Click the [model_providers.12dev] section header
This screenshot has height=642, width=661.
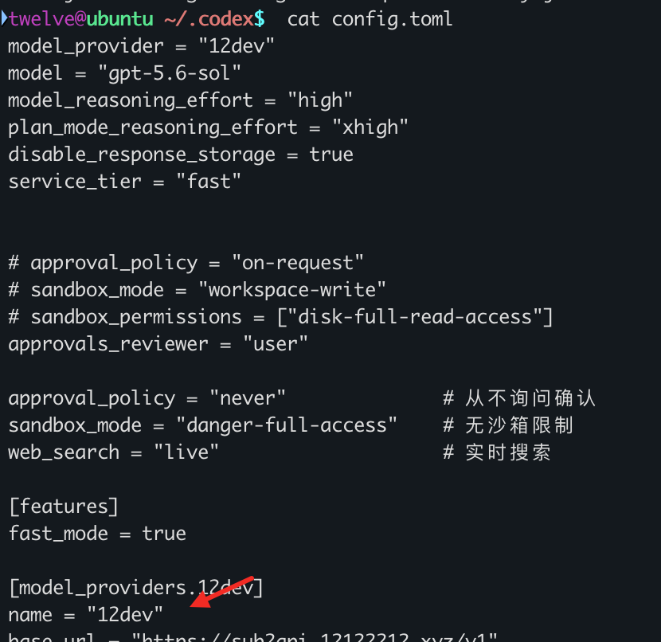click(x=135, y=588)
